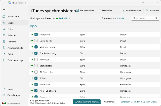Check the Come To Me checkbox

point(36,41)
